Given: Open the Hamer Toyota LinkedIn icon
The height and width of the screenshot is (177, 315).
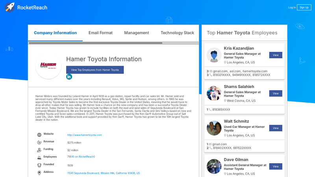Looking at the screenshot, I should 69,77.
